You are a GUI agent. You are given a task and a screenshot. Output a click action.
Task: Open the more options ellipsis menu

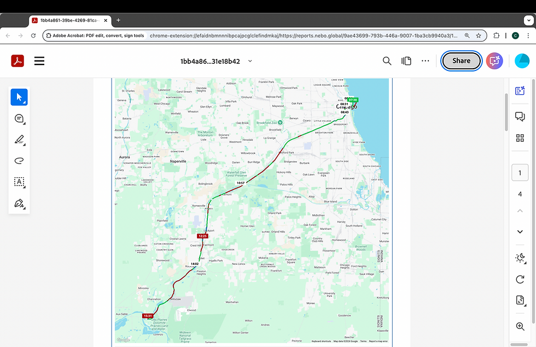coord(426,61)
